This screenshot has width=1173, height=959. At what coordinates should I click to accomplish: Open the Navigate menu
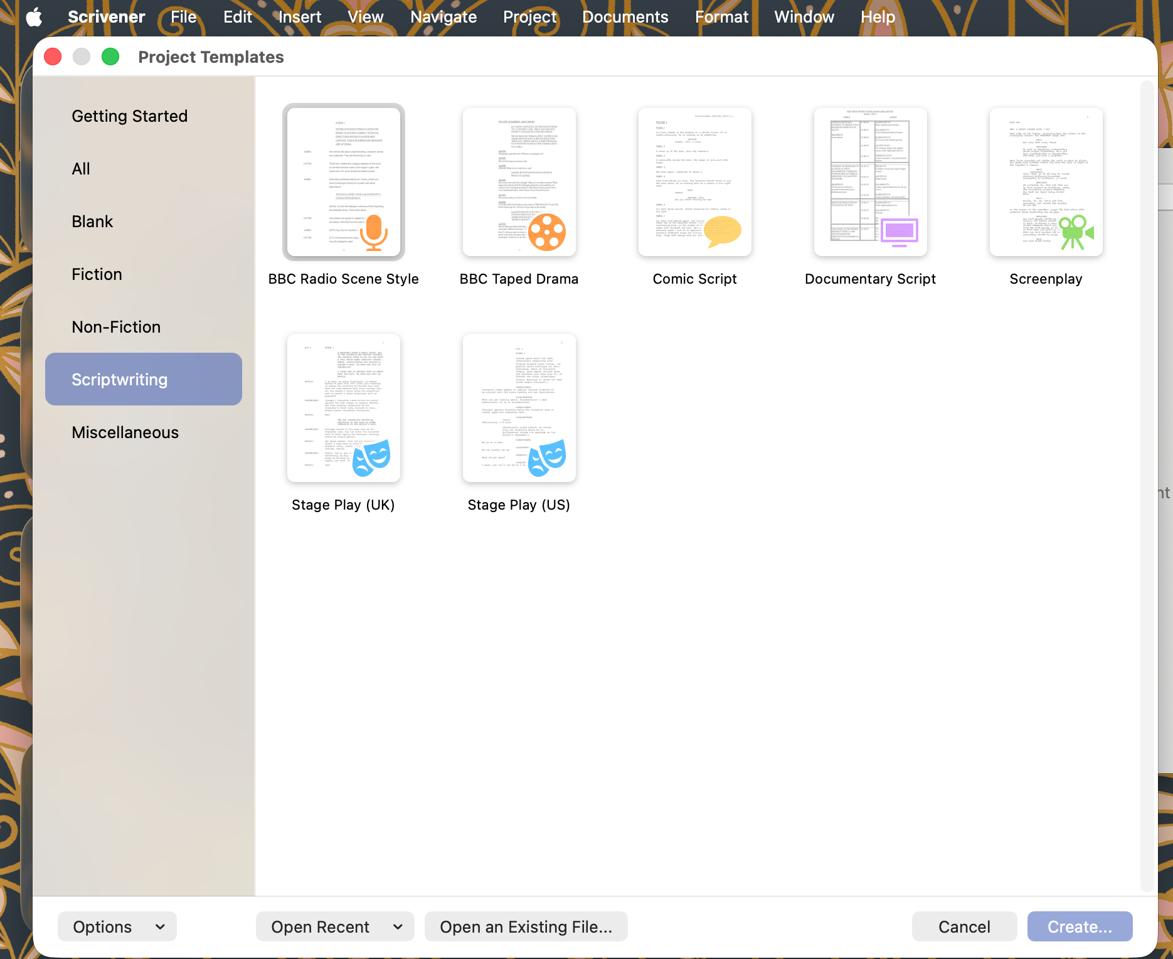443,17
